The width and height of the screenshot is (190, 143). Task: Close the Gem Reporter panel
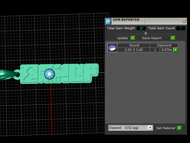tap(184, 21)
